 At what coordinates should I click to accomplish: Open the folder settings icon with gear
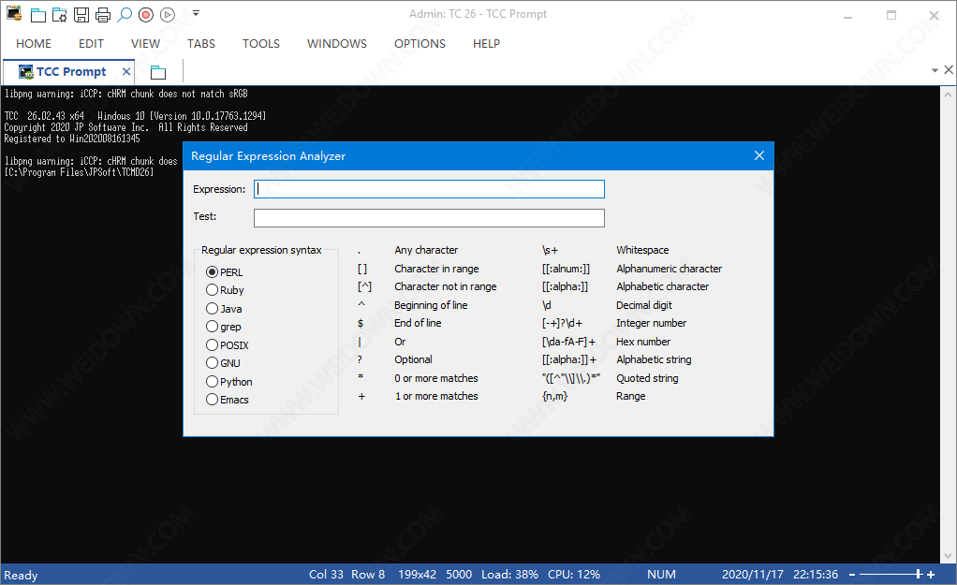tap(59, 15)
